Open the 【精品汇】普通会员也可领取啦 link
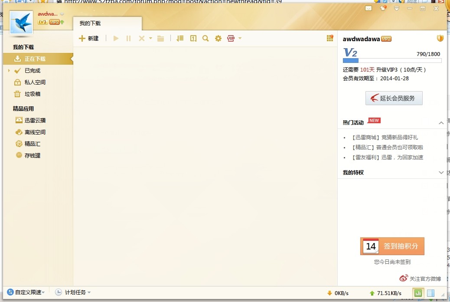This screenshot has height=302, width=450. (x=388, y=148)
